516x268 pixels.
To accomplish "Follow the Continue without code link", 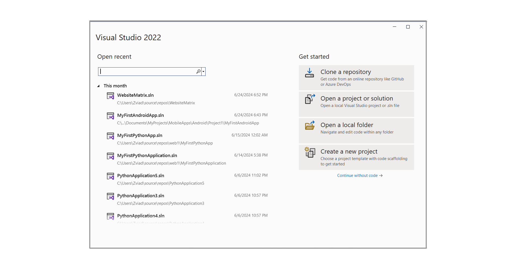I will click(x=360, y=176).
